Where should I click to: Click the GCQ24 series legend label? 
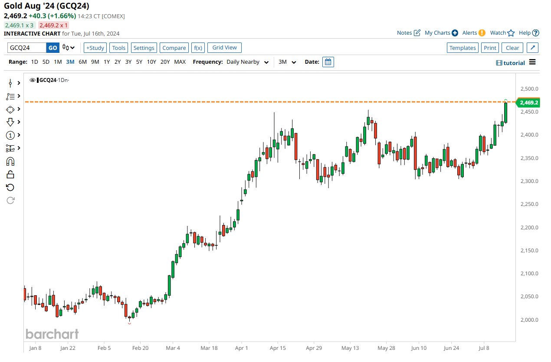click(x=48, y=80)
